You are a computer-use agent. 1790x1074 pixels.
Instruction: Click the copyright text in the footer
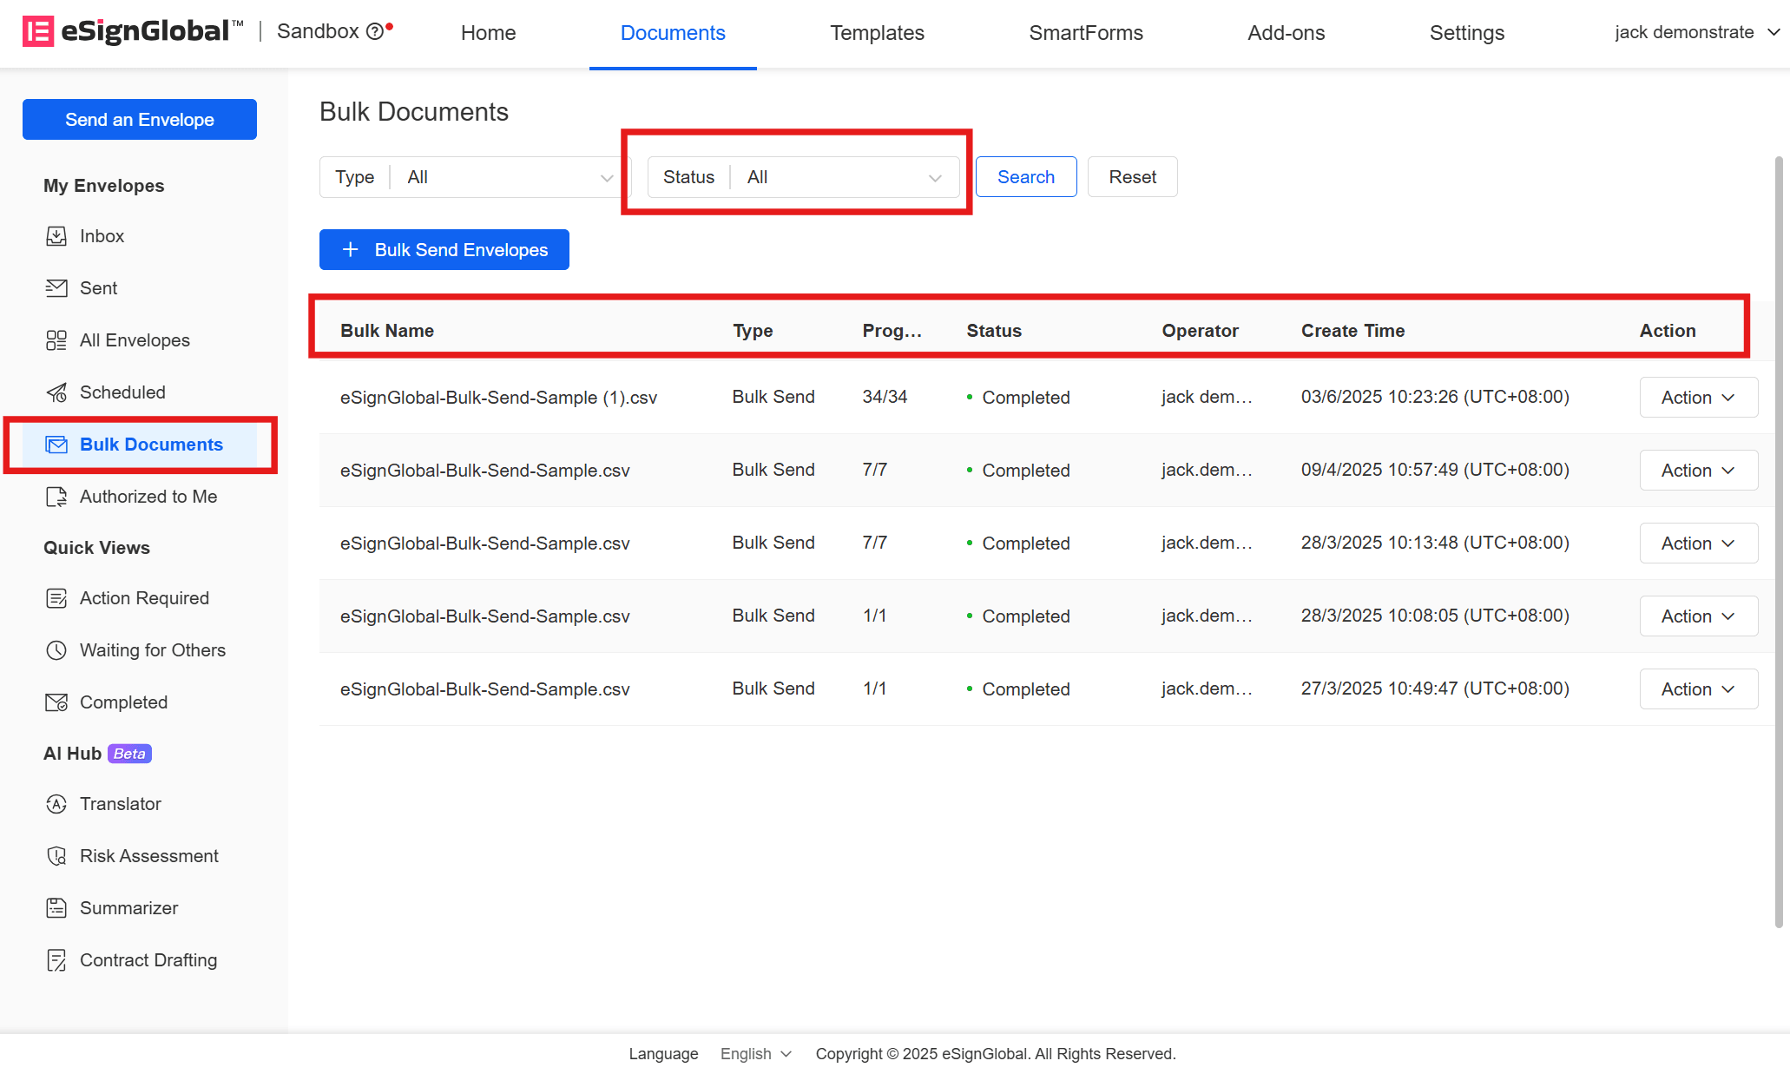click(x=996, y=1053)
